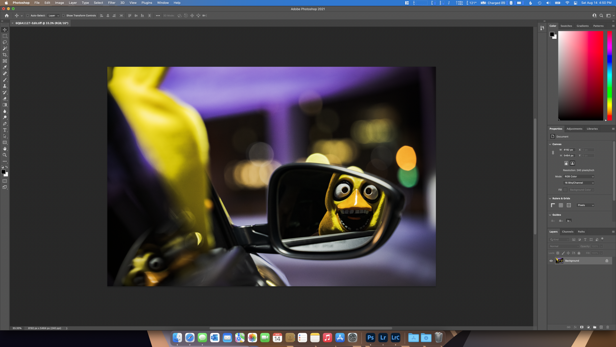Enable the Auto-Select checkbox
The width and height of the screenshot is (616, 347).
coord(28,15)
